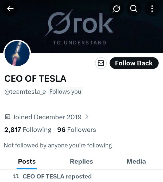View the 96 Followers list

(76, 130)
